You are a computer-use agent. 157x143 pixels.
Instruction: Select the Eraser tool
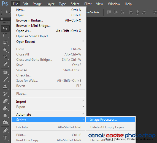(5, 101)
